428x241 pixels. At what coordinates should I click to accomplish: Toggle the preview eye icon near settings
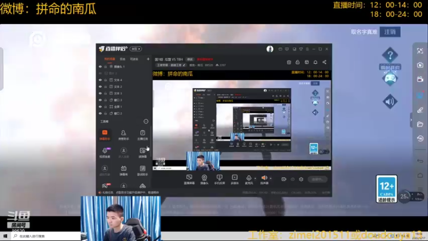[x=293, y=179]
